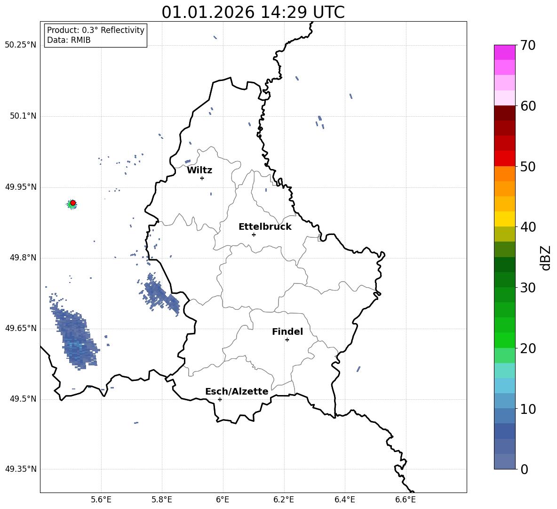Click the bright green colorbar segment above 20
This screenshot has height=509, width=557.
(504, 340)
